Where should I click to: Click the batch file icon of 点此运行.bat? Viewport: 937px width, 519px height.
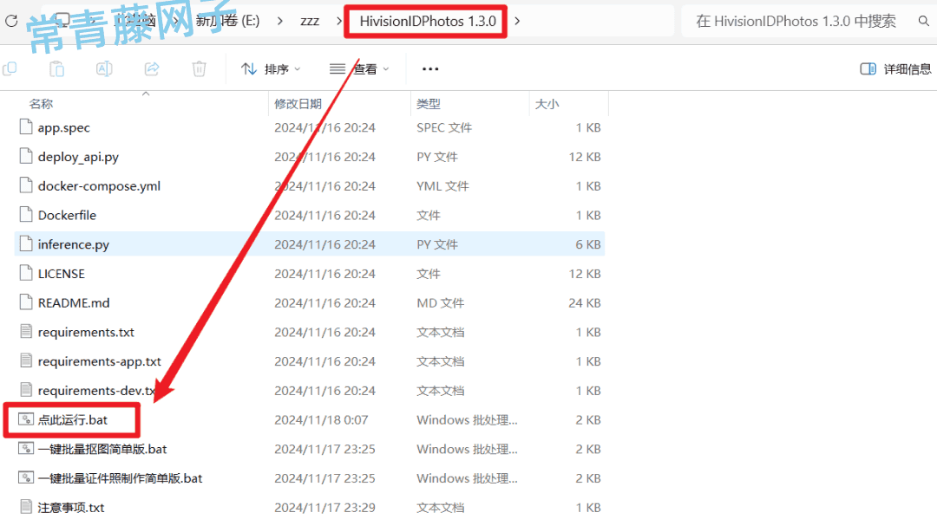click(26, 419)
